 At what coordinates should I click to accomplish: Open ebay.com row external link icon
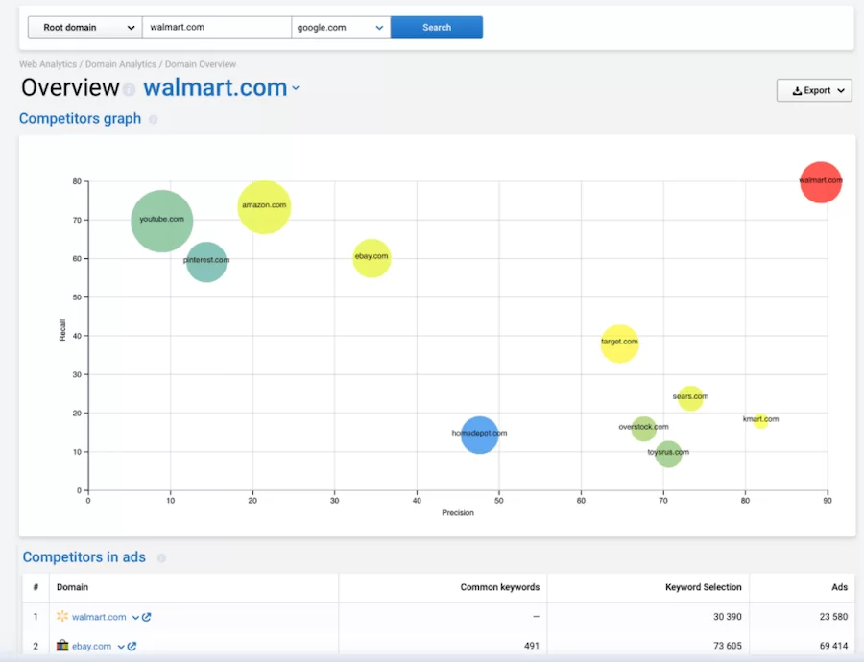click(132, 647)
